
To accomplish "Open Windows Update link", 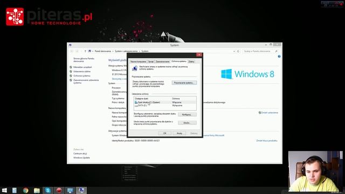I will tap(81, 158).
